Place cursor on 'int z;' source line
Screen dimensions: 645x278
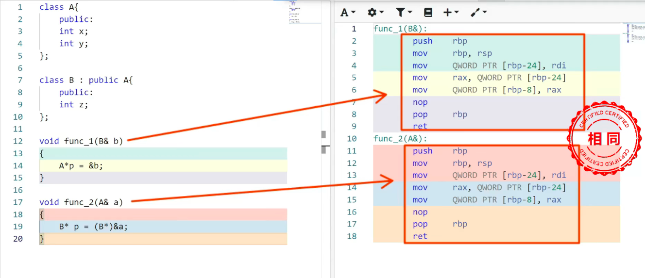coord(73,104)
